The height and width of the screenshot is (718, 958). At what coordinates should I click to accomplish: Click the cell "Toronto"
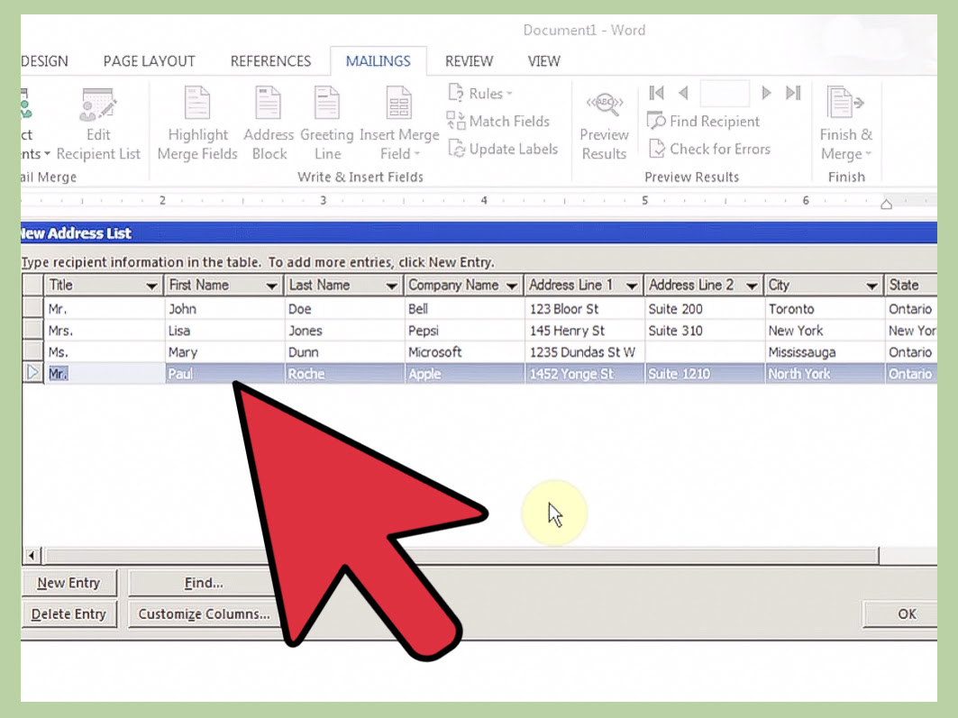[825, 309]
